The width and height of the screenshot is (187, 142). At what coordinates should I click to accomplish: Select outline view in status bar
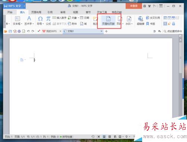(x=110, y=137)
